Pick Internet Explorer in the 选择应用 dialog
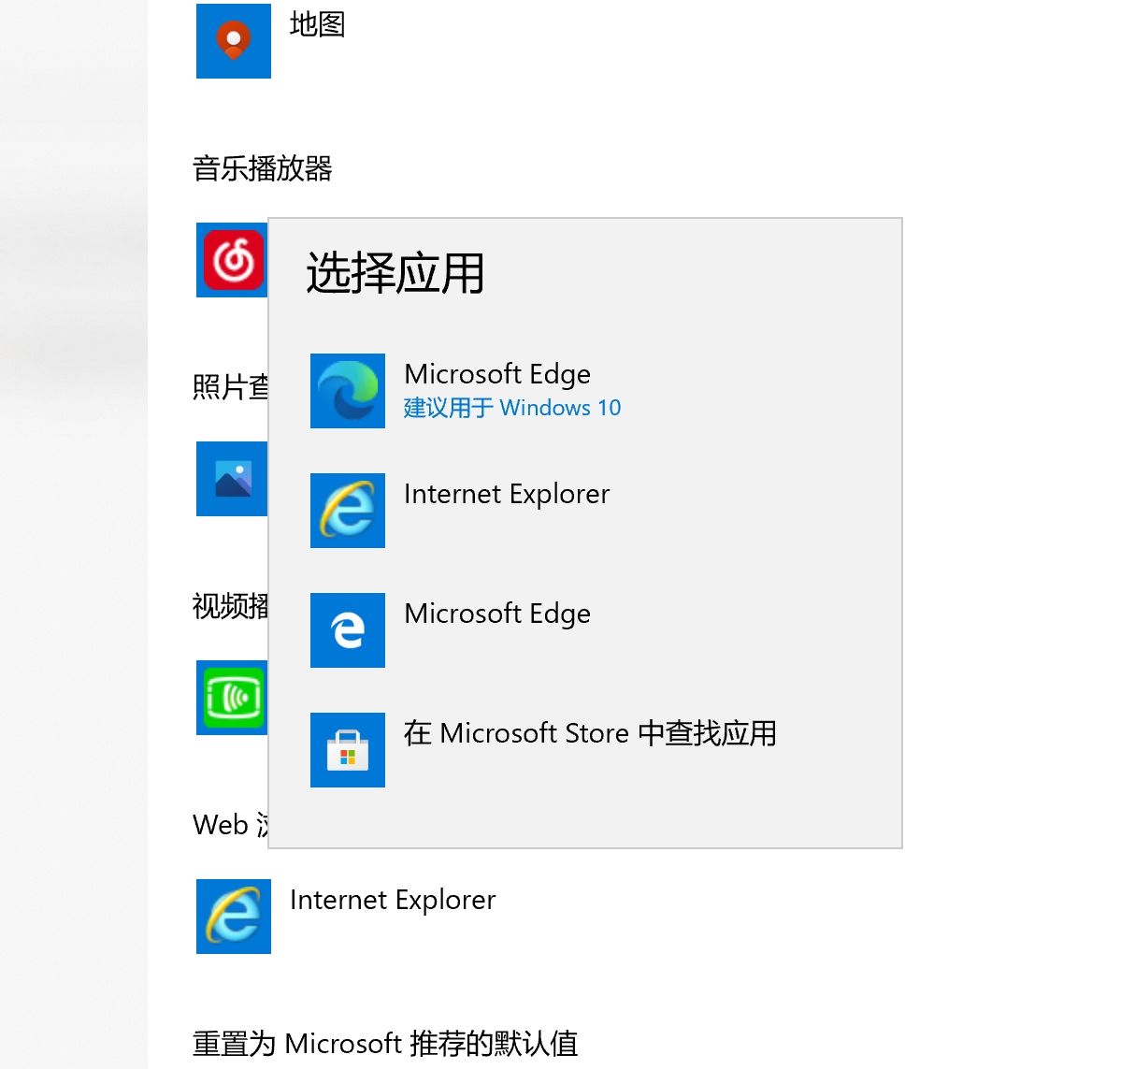The width and height of the screenshot is (1135, 1069). coord(506,494)
